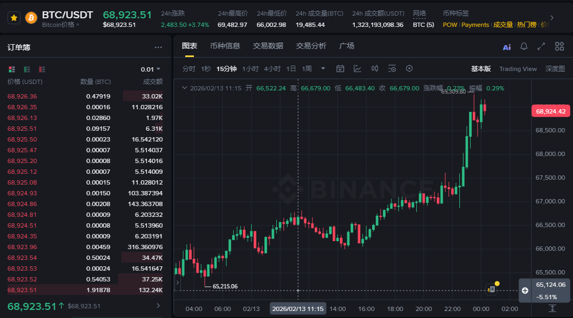Switch to the 交易数据 tab
The width and height of the screenshot is (573, 318).
click(x=268, y=46)
